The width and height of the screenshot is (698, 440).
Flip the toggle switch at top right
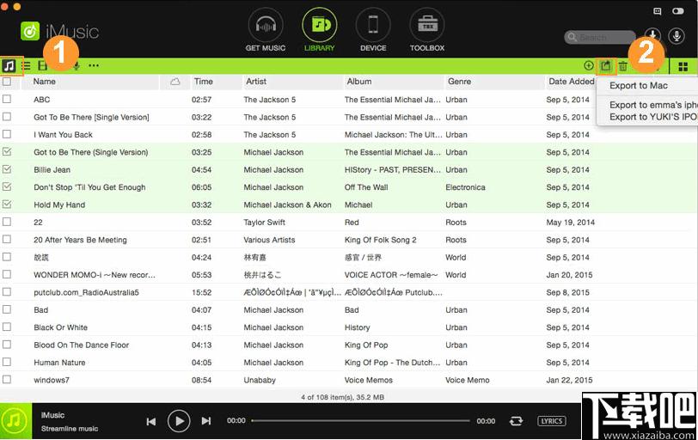(x=678, y=11)
